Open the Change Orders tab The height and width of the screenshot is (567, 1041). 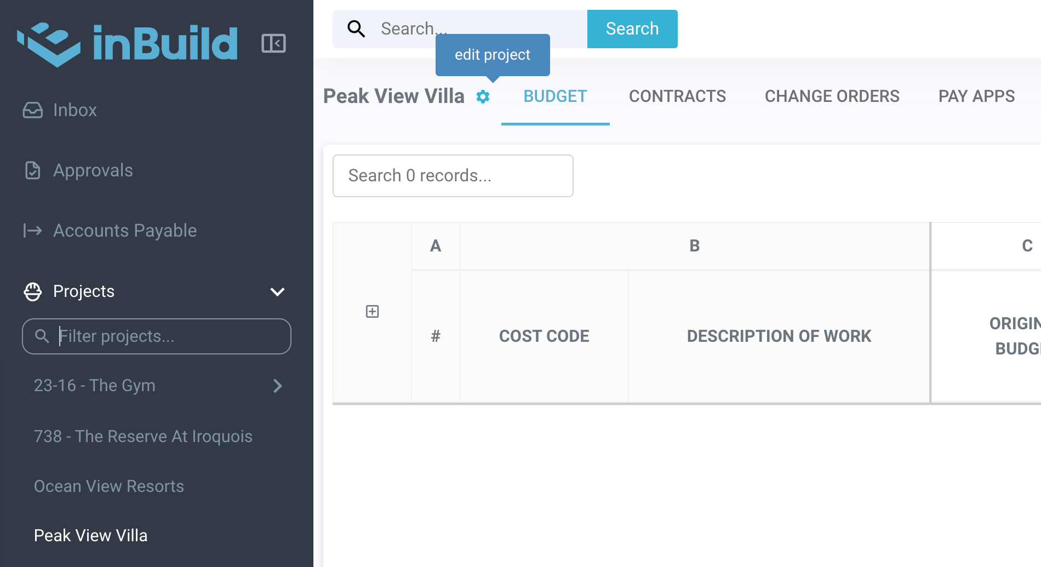[x=832, y=96]
